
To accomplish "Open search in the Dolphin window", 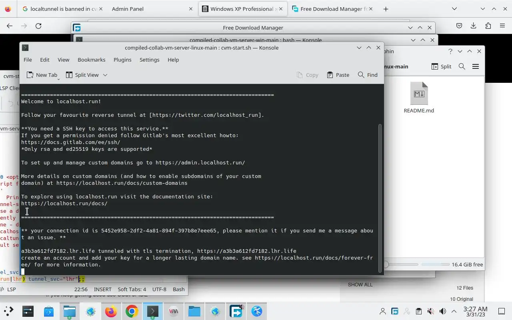I will 462,66.
